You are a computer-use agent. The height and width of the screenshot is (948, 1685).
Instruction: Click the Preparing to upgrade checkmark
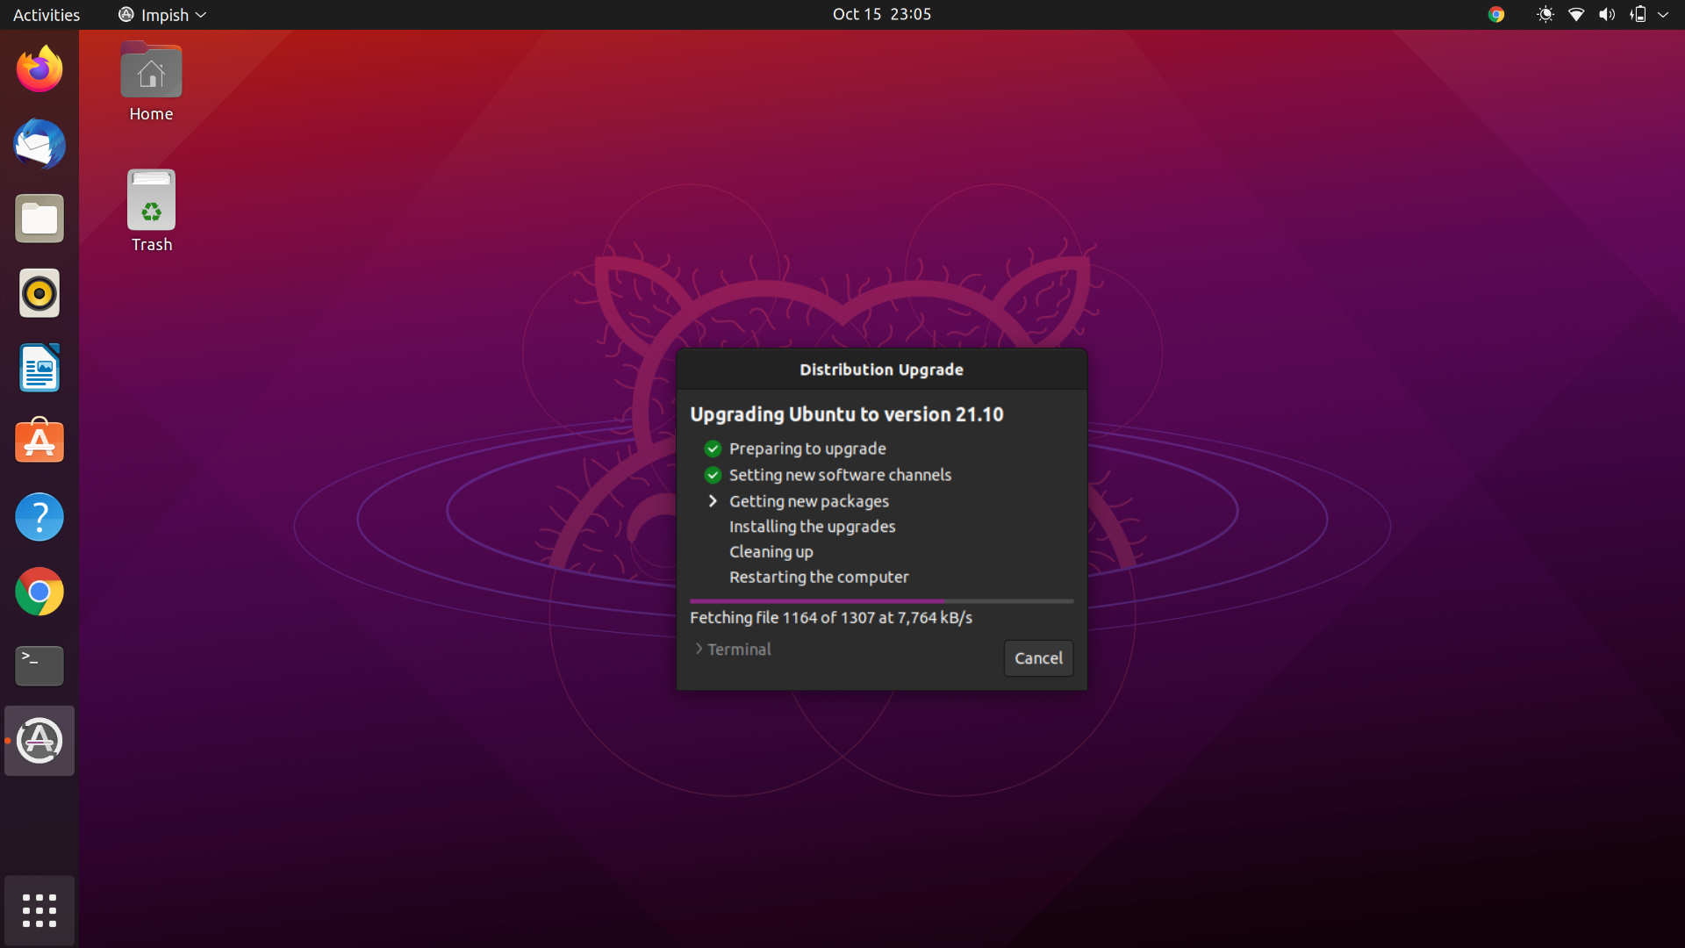click(713, 449)
